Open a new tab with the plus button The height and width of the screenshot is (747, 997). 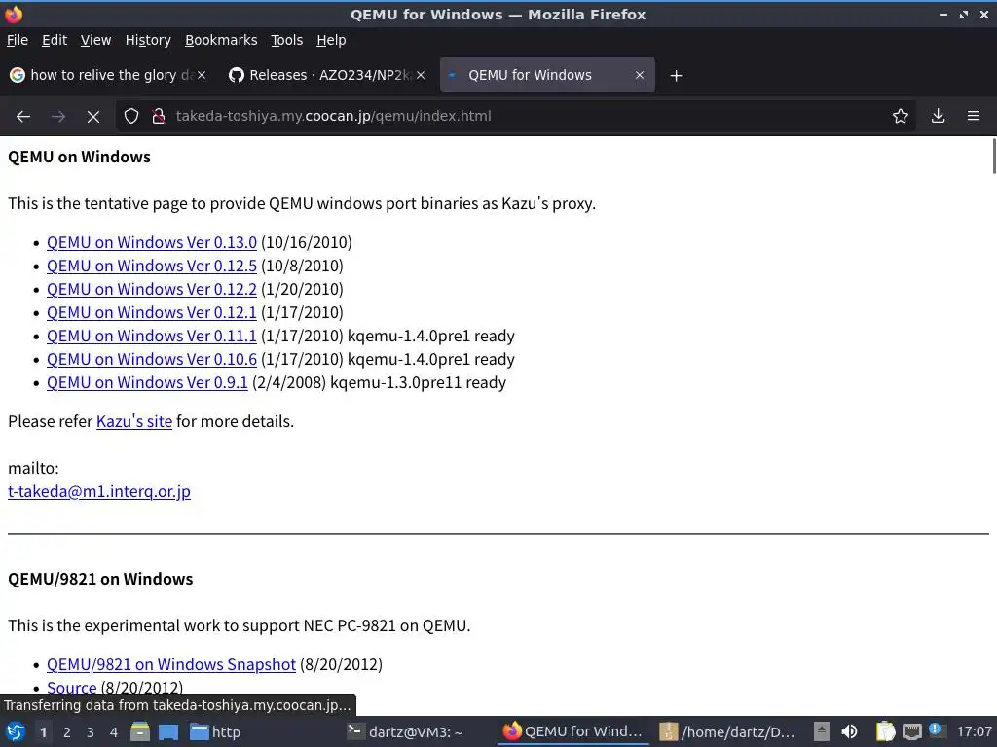pyautogui.click(x=676, y=76)
